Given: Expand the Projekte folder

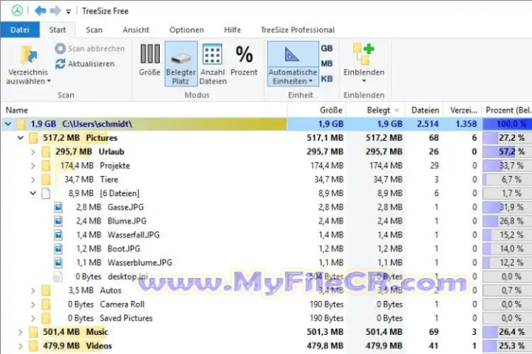Looking at the screenshot, I should point(33,166).
